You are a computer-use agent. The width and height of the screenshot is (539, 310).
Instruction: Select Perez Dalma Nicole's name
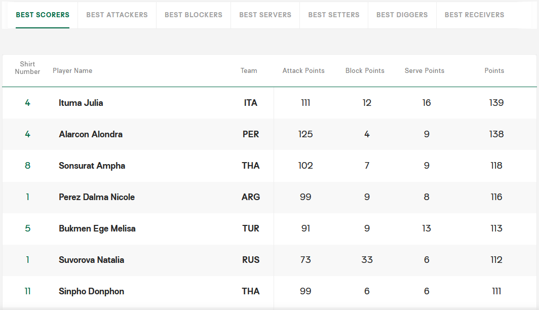click(x=97, y=197)
